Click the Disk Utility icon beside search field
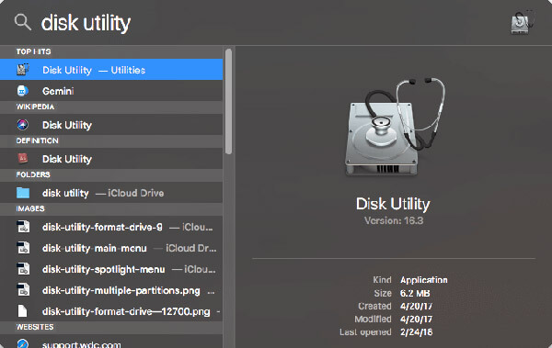 (523, 23)
